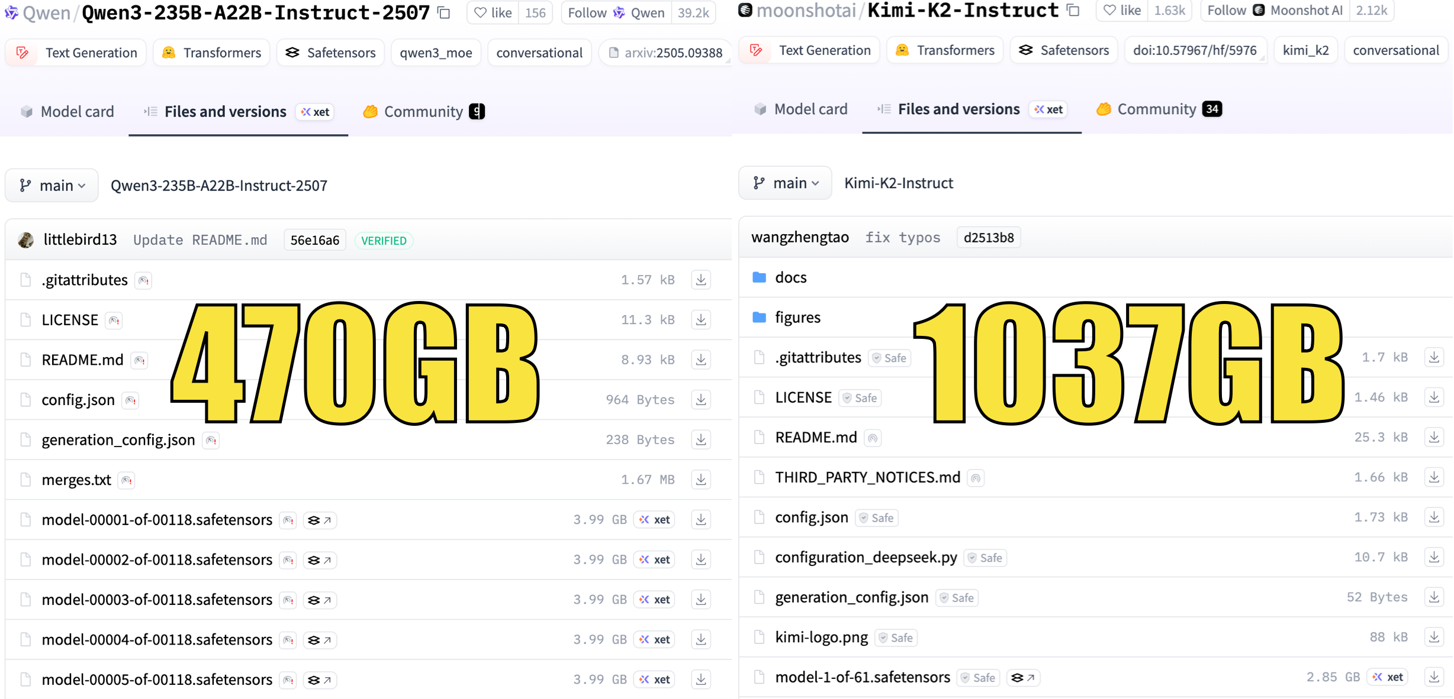Like the Qwen3-235B model
The height and width of the screenshot is (699, 1454).
pos(493,12)
